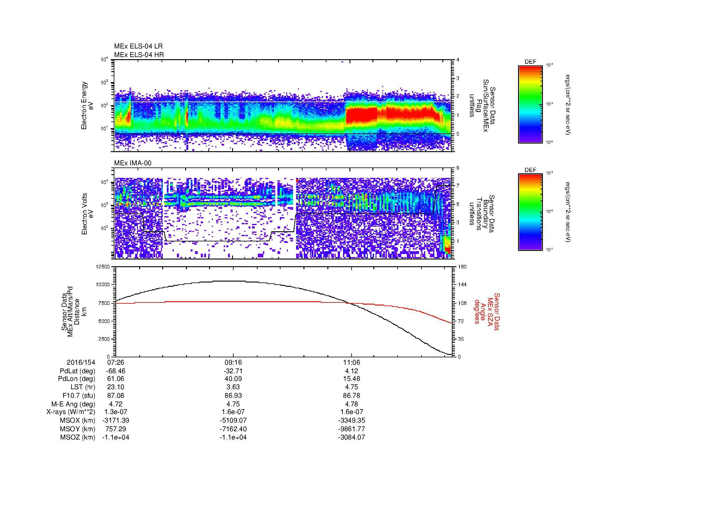Click the SZA axis tick '180'
Image resolution: width=717 pixels, height=507 pixels.
(x=462, y=267)
